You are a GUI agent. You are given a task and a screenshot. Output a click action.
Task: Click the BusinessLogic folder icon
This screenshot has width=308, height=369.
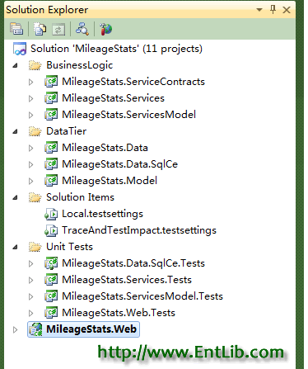click(x=35, y=65)
